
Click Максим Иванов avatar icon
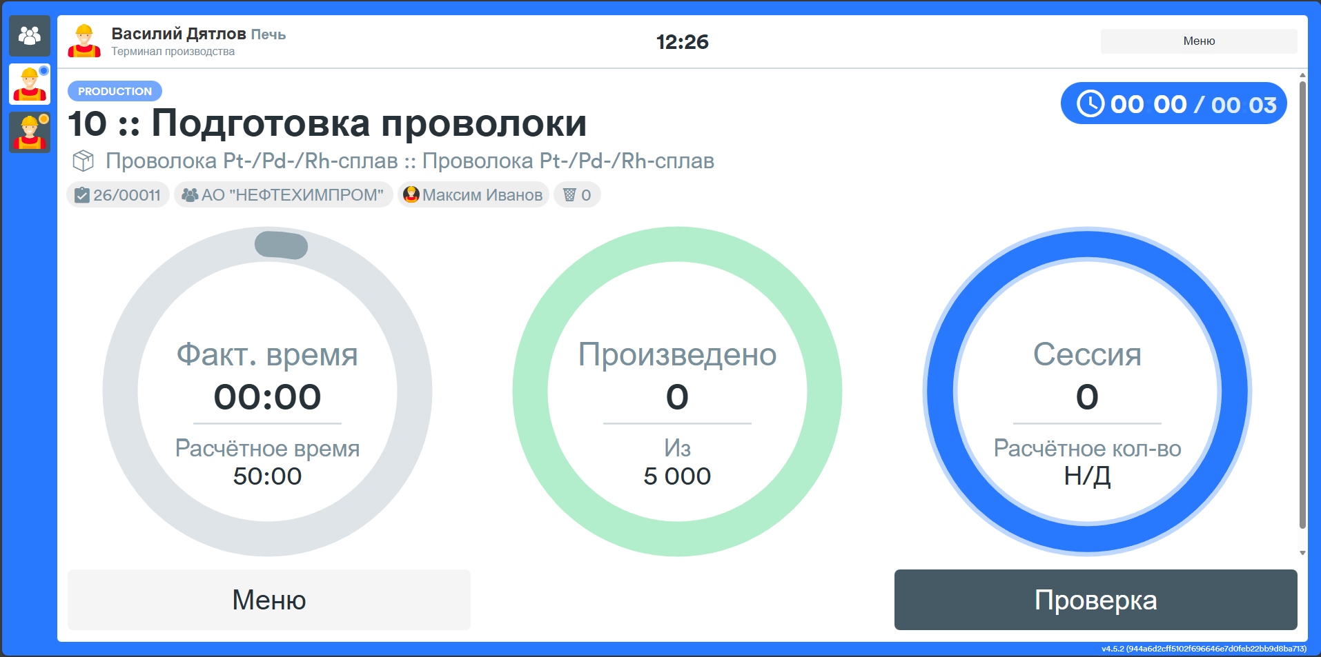411,195
